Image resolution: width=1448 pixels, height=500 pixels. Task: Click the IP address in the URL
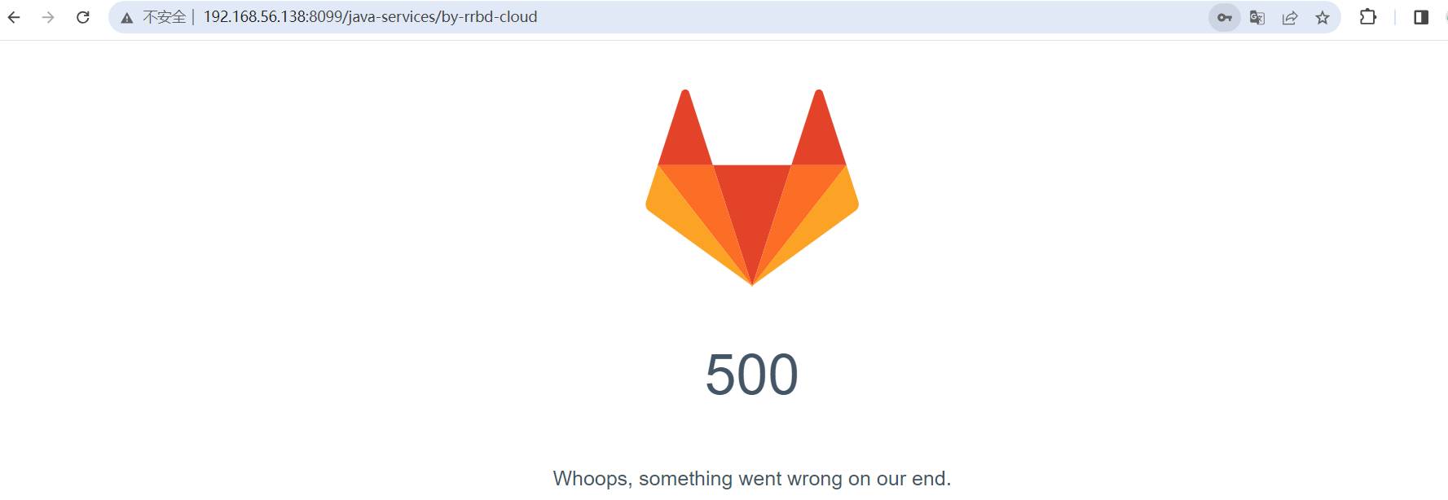(254, 17)
